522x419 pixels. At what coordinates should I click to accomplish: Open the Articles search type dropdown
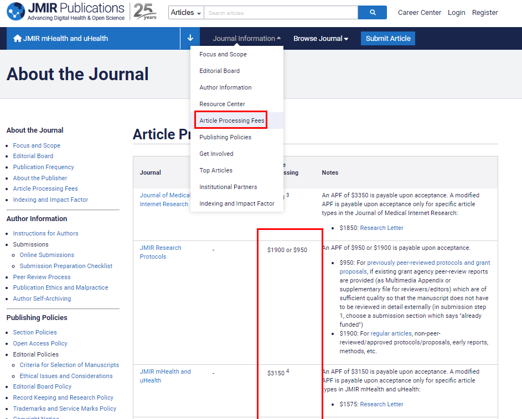(x=186, y=13)
